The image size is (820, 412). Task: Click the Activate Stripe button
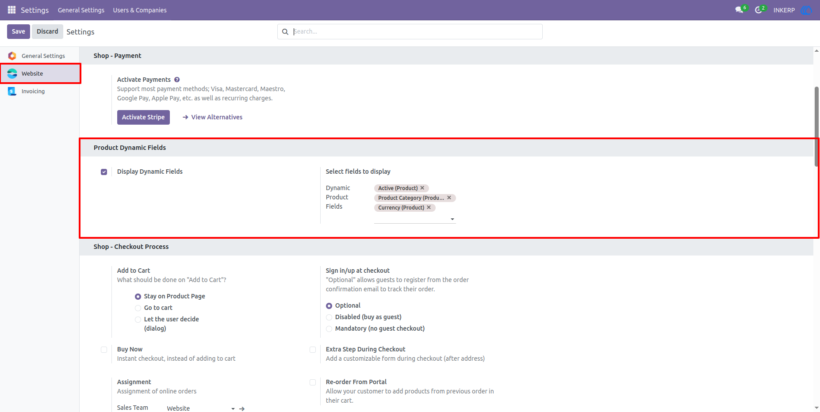click(143, 117)
